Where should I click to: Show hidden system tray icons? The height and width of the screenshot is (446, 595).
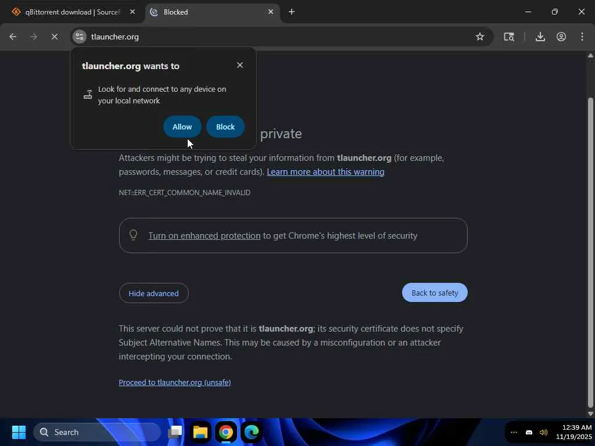pyautogui.click(x=514, y=432)
